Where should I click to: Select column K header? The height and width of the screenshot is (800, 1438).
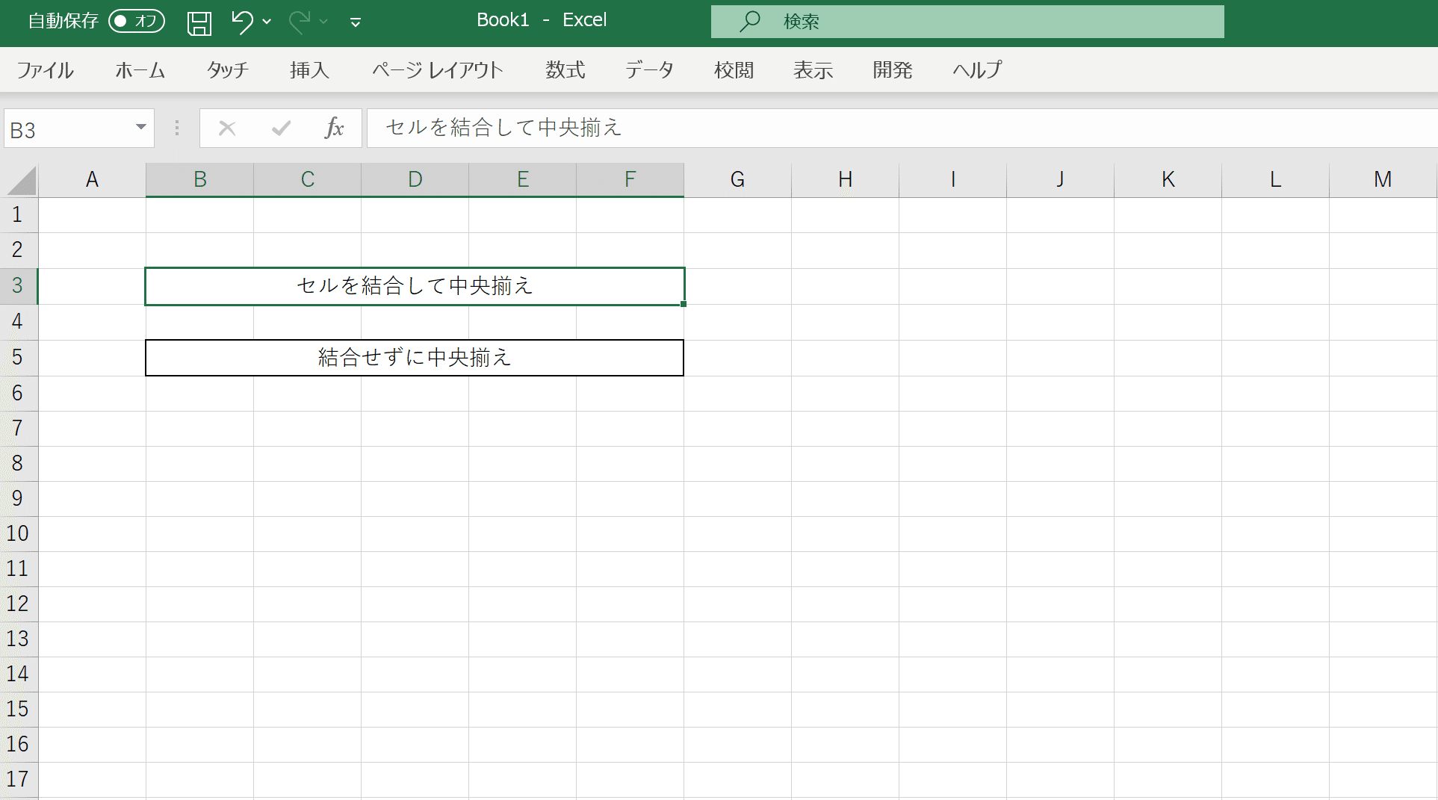1168,180
